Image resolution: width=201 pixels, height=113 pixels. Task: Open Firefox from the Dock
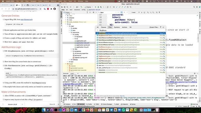coord(88,110)
